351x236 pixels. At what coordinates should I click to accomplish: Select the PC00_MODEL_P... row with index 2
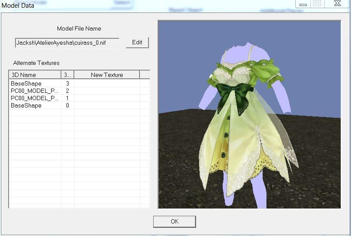coord(79,91)
